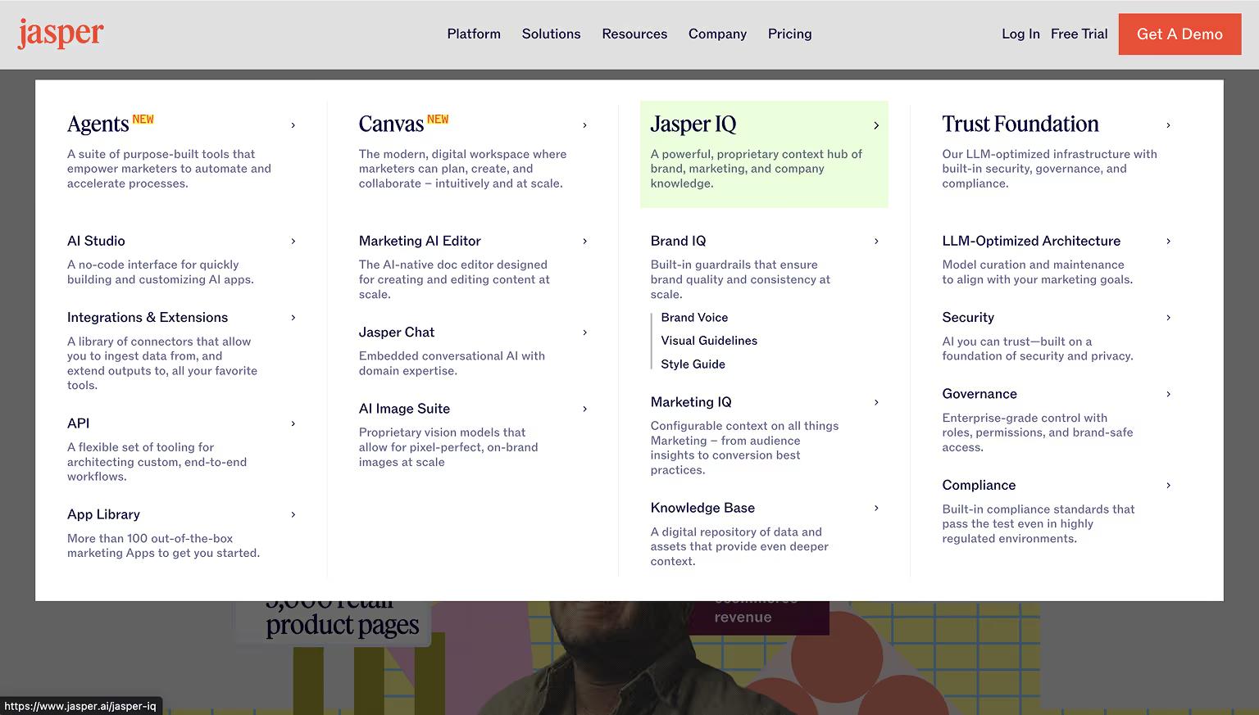The height and width of the screenshot is (715, 1259).
Task: Click the arrow next to Jasper IQ
Action: [x=876, y=125]
